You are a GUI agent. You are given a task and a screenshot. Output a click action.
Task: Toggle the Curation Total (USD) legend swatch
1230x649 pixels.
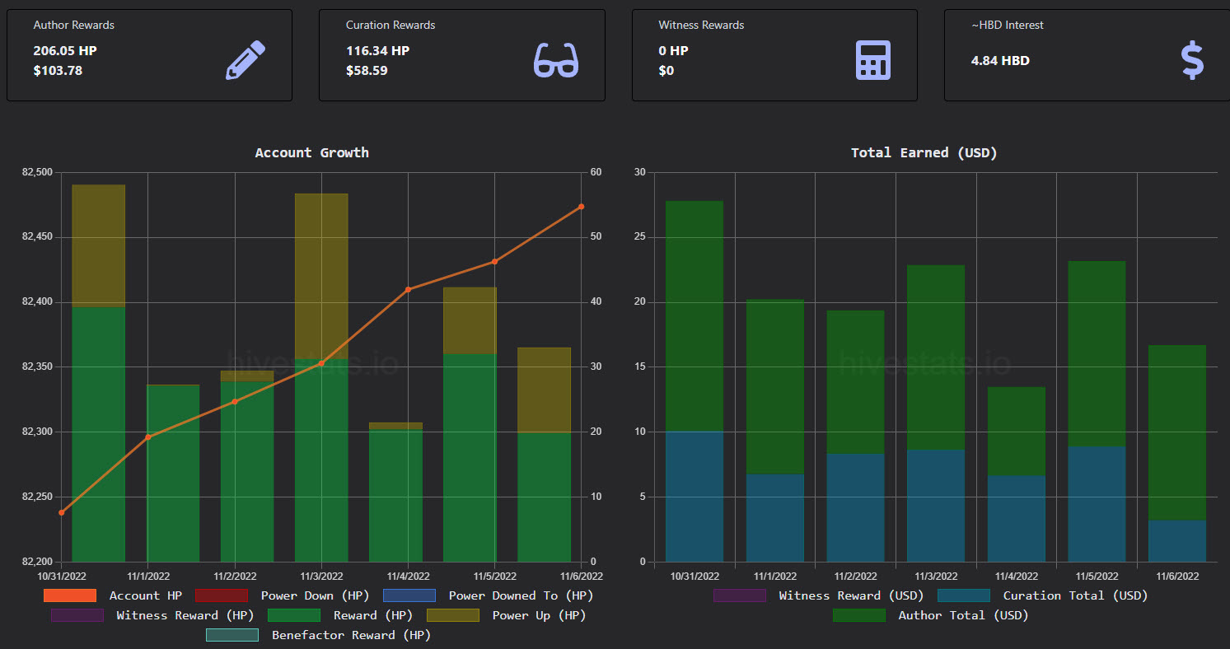pos(963,595)
